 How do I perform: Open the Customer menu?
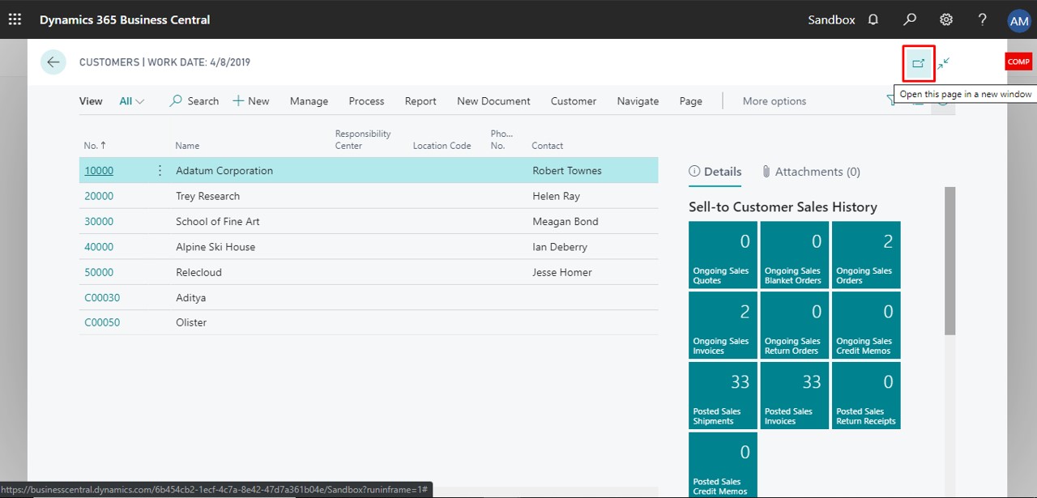click(574, 101)
